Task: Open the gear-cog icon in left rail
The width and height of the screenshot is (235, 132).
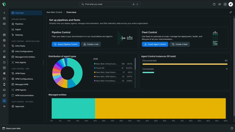Action: click(4, 73)
